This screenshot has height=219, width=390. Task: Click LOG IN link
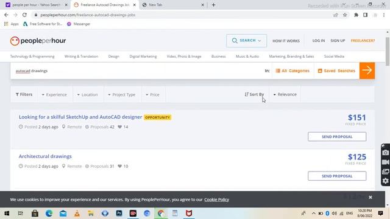point(319,41)
